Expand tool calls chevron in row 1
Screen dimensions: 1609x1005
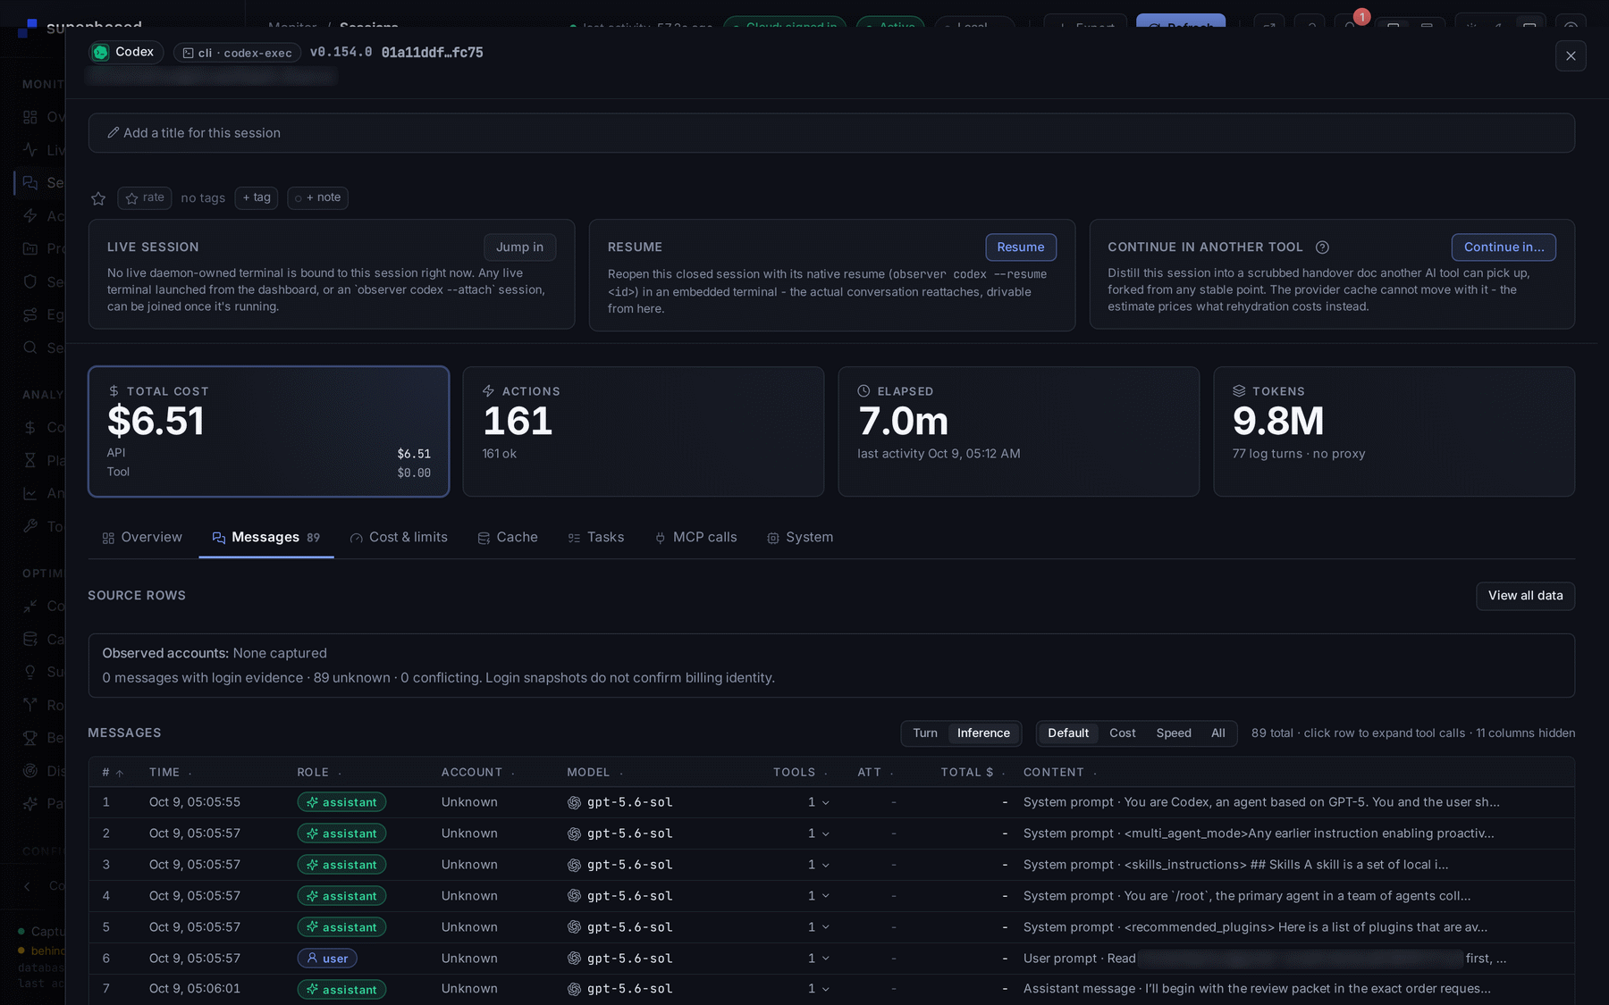[x=825, y=803]
